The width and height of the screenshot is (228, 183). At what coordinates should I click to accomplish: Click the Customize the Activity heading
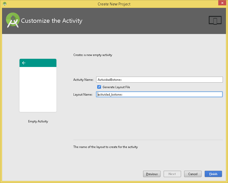(52, 21)
